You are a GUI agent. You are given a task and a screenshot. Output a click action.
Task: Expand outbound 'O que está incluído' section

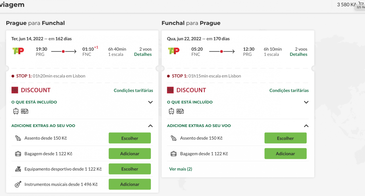coord(150,102)
